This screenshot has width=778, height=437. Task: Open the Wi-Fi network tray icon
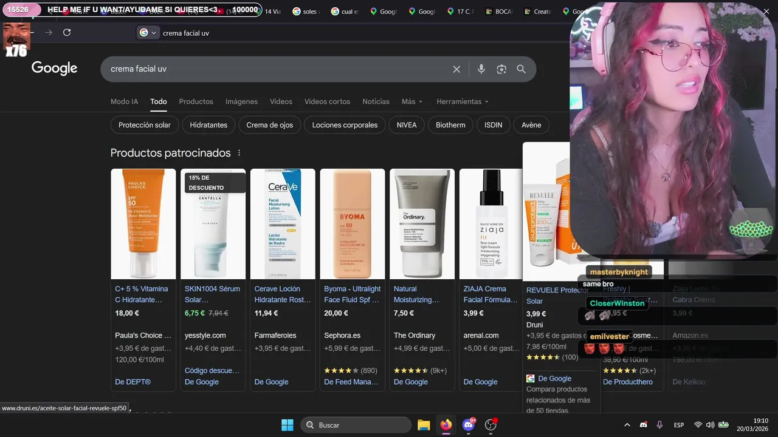point(698,425)
